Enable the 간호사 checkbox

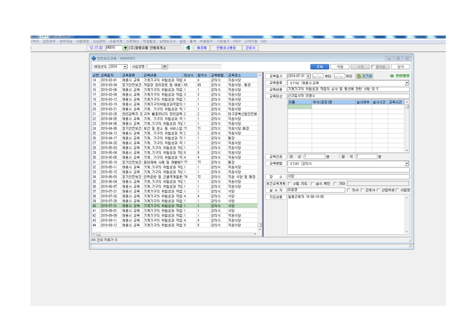pos(362,190)
